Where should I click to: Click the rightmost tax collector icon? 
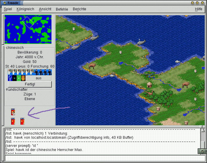[x=49, y=72]
